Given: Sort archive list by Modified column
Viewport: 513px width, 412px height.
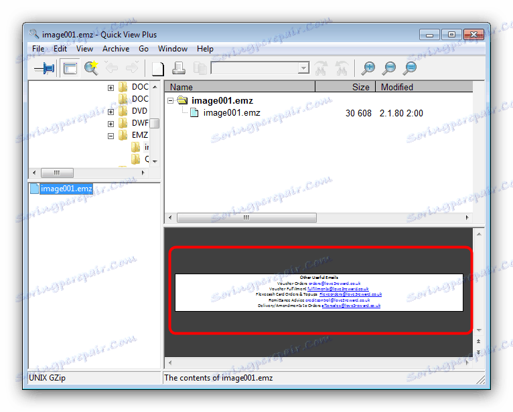Looking at the screenshot, I should (x=424, y=87).
